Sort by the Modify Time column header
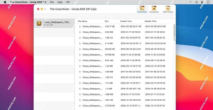The height and width of the screenshot is (110, 213). (151, 21)
